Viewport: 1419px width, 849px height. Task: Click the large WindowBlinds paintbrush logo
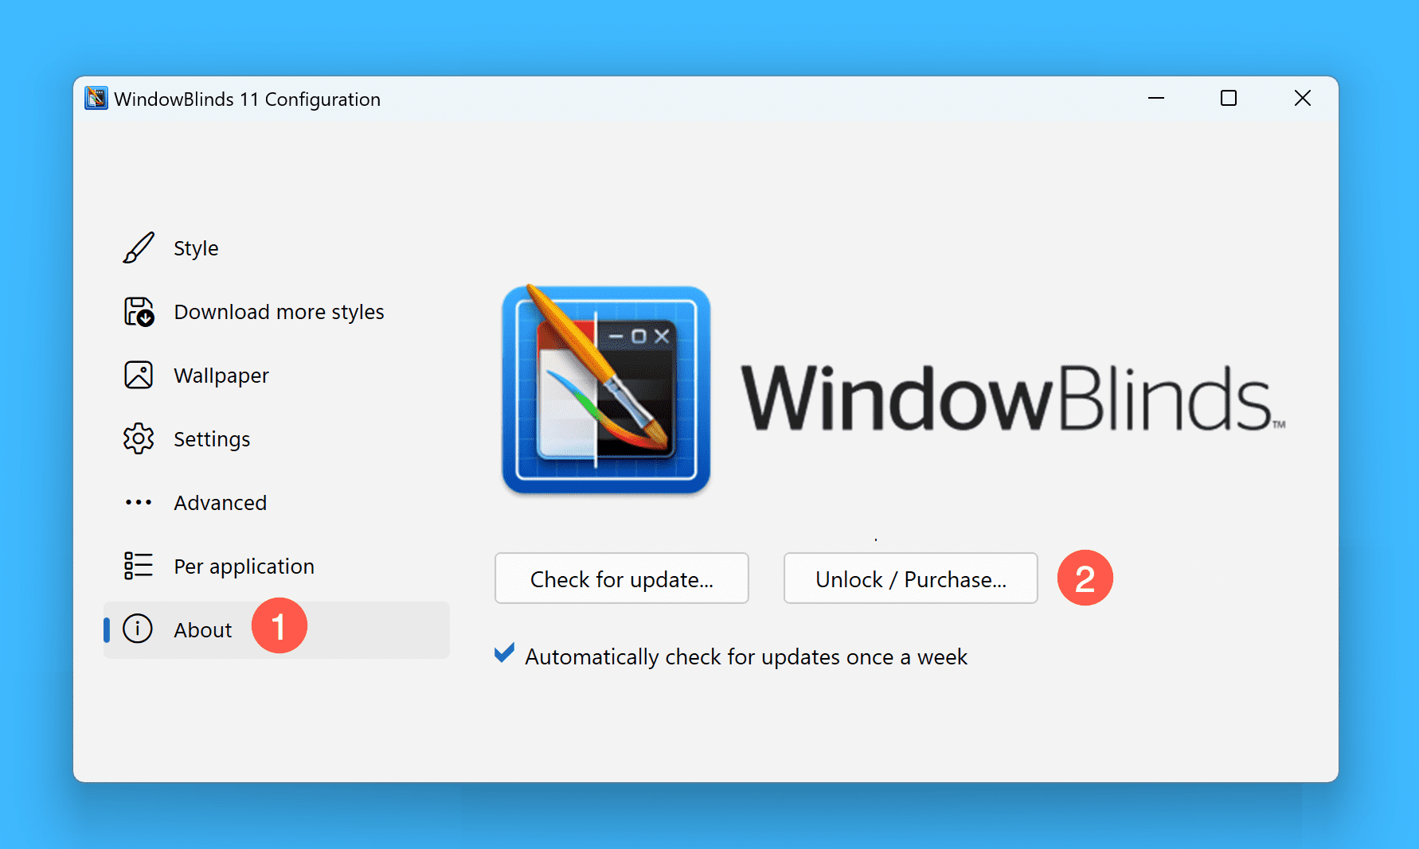(606, 388)
